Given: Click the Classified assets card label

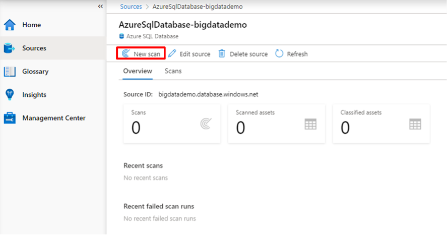Looking at the screenshot, I should 361,112.
